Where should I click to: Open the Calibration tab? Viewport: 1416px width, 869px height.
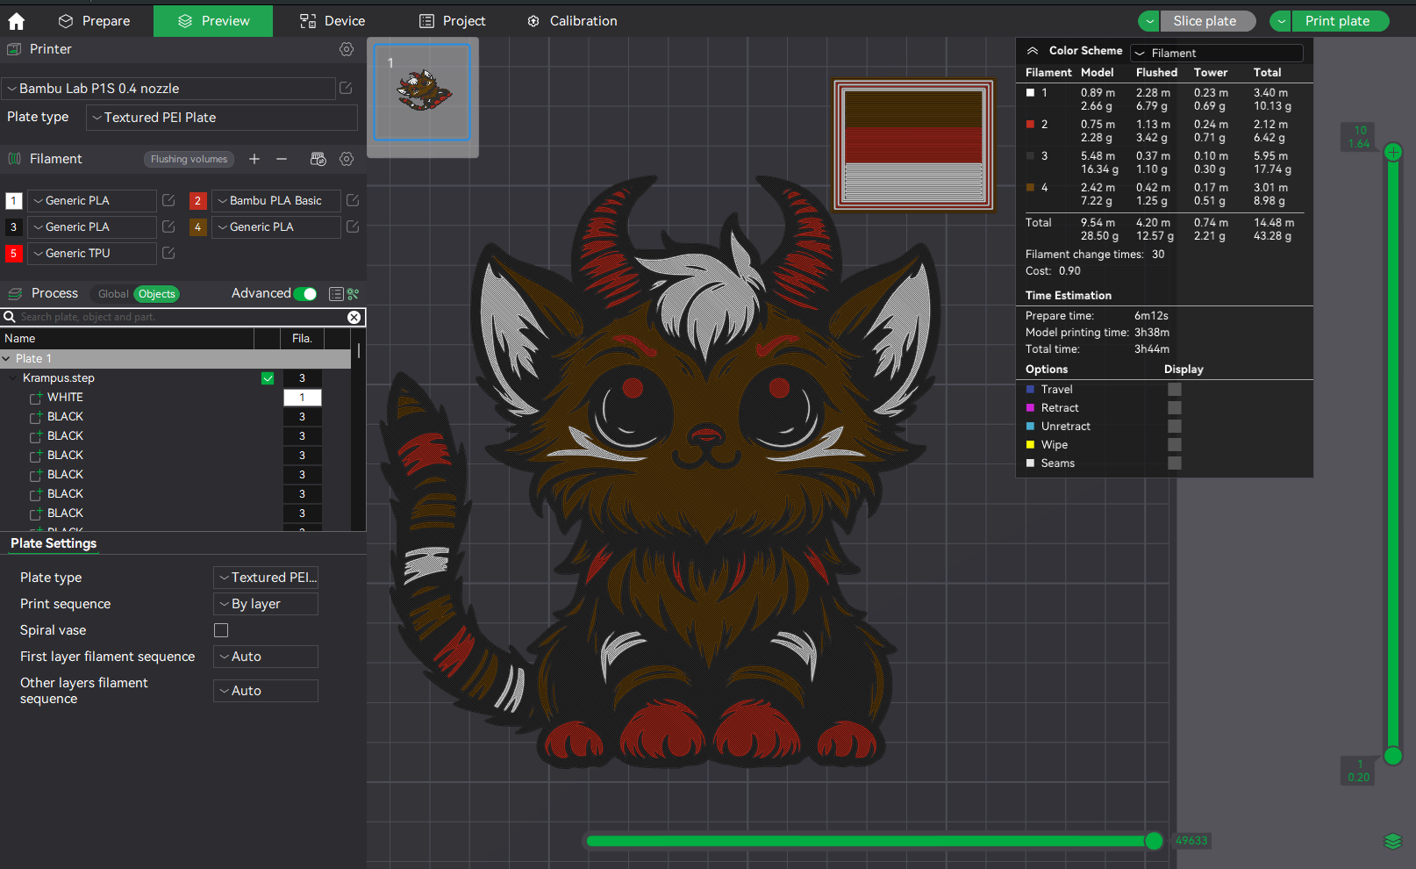click(572, 21)
